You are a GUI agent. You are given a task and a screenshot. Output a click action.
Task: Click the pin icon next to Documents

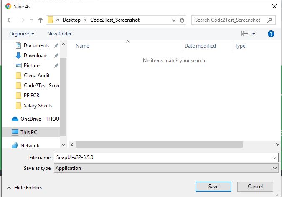pyautogui.click(x=56, y=45)
